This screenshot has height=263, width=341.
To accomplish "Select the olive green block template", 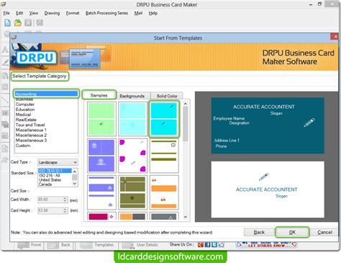I will [132, 192].
